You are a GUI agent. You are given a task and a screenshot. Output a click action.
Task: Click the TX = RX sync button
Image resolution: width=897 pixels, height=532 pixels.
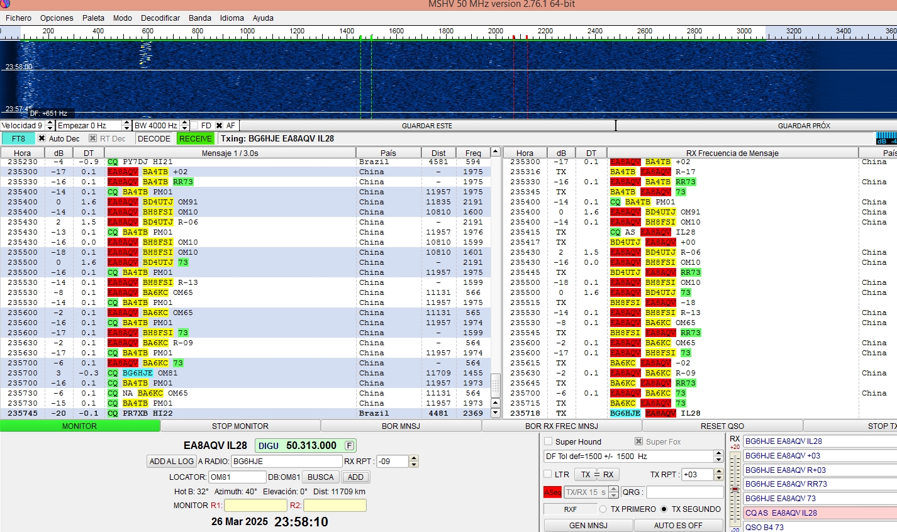pos(597,475)
